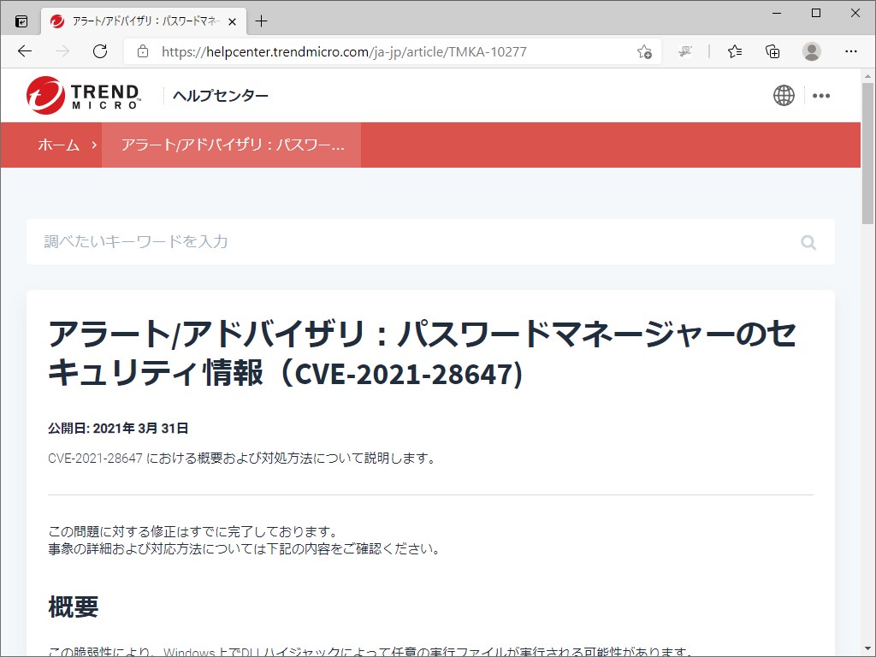The width and height of the screenshot is (876, 657).
Task: Click the back navigation arrow
Action: tap(24, 51)
